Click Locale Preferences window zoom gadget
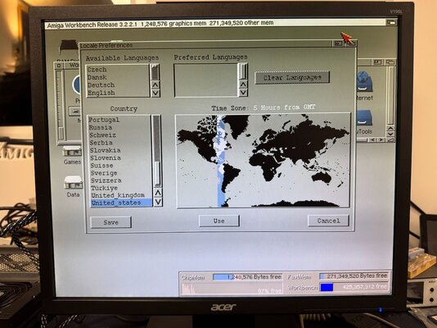The image size is (437, 328). click(338, 43)
